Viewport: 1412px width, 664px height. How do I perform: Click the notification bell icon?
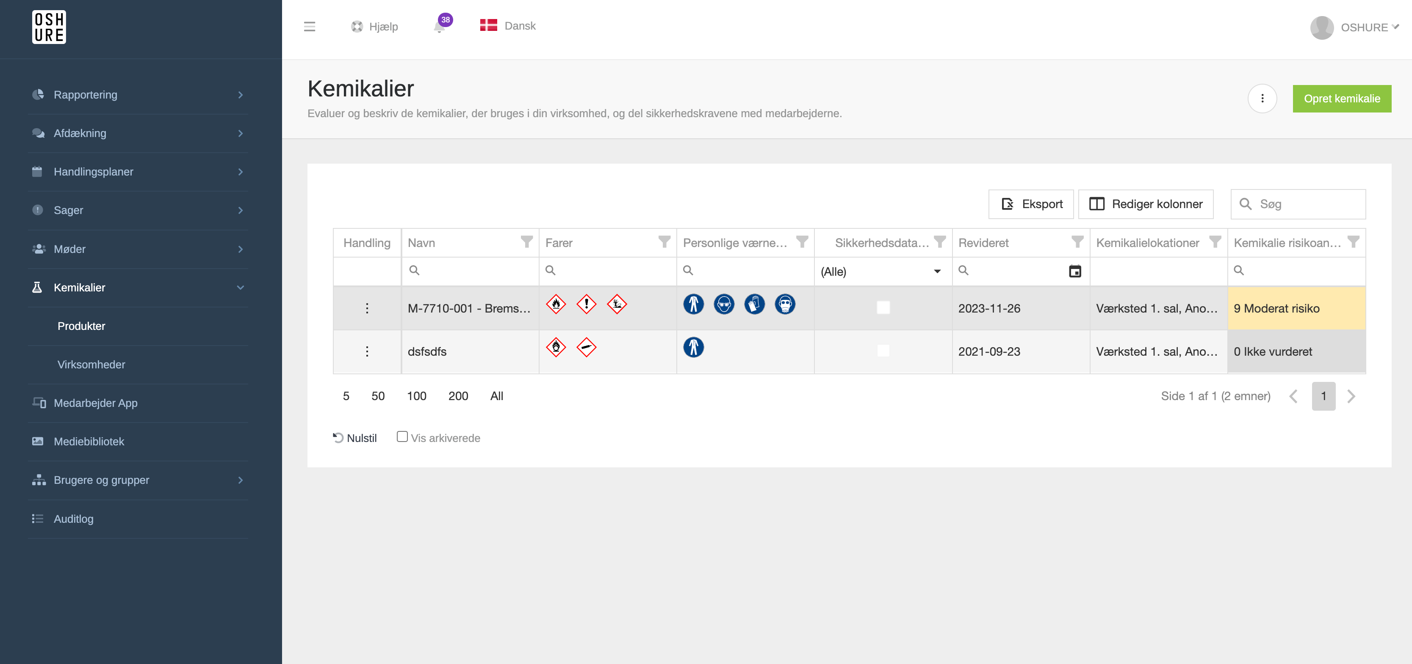(x=439, y=27)
